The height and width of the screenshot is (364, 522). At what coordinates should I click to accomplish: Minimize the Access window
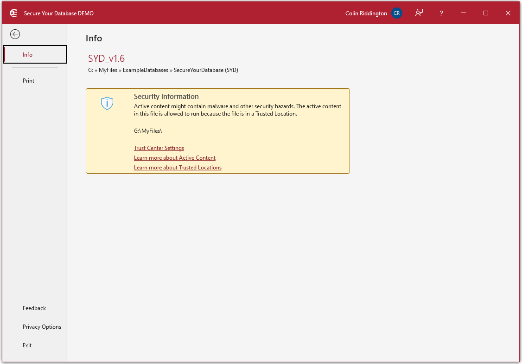pyautogui.click(x=464, y=13)
